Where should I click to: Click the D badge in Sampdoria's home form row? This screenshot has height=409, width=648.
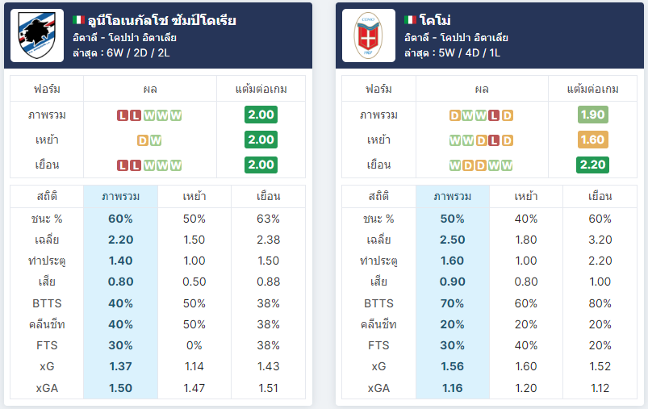[x=143, y=140]
